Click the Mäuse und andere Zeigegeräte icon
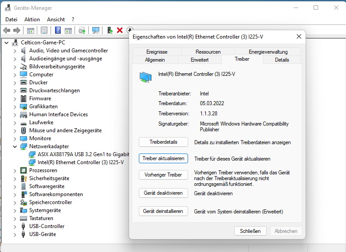 point(24,130)
